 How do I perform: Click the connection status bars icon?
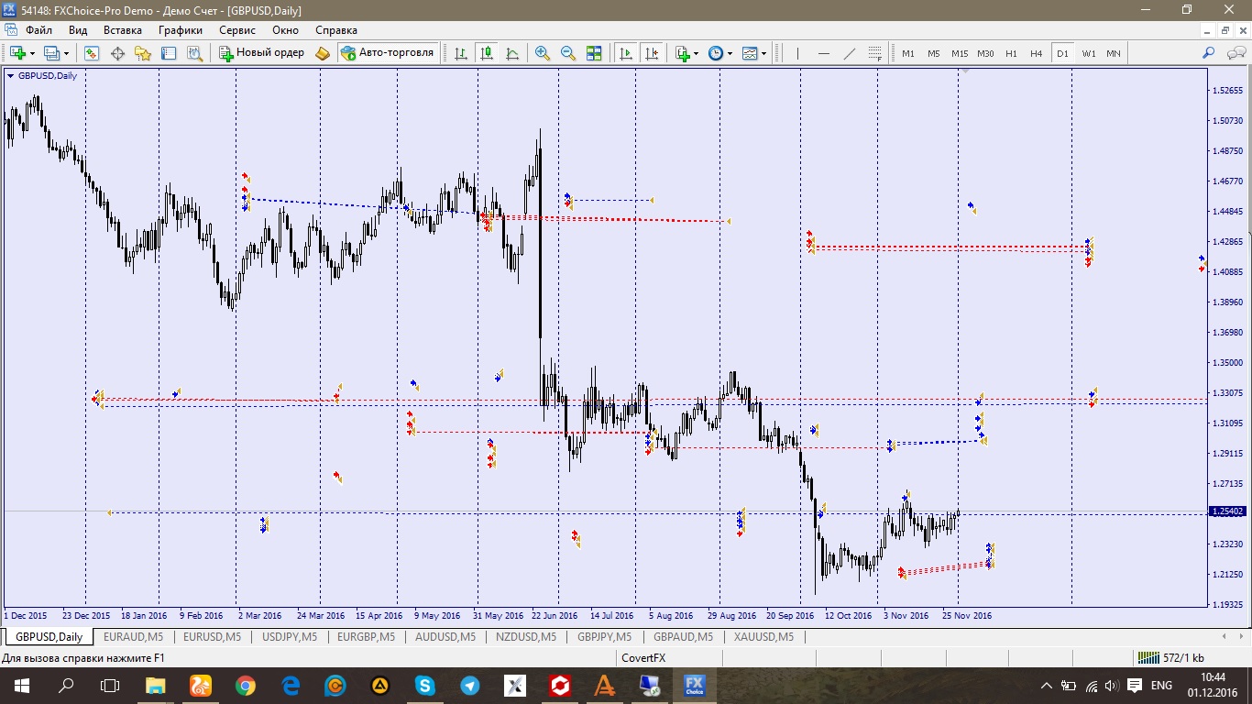coord(1148,658)
